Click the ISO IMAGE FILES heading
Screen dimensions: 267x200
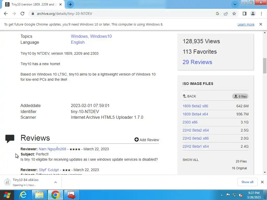[x=198, y=84]
